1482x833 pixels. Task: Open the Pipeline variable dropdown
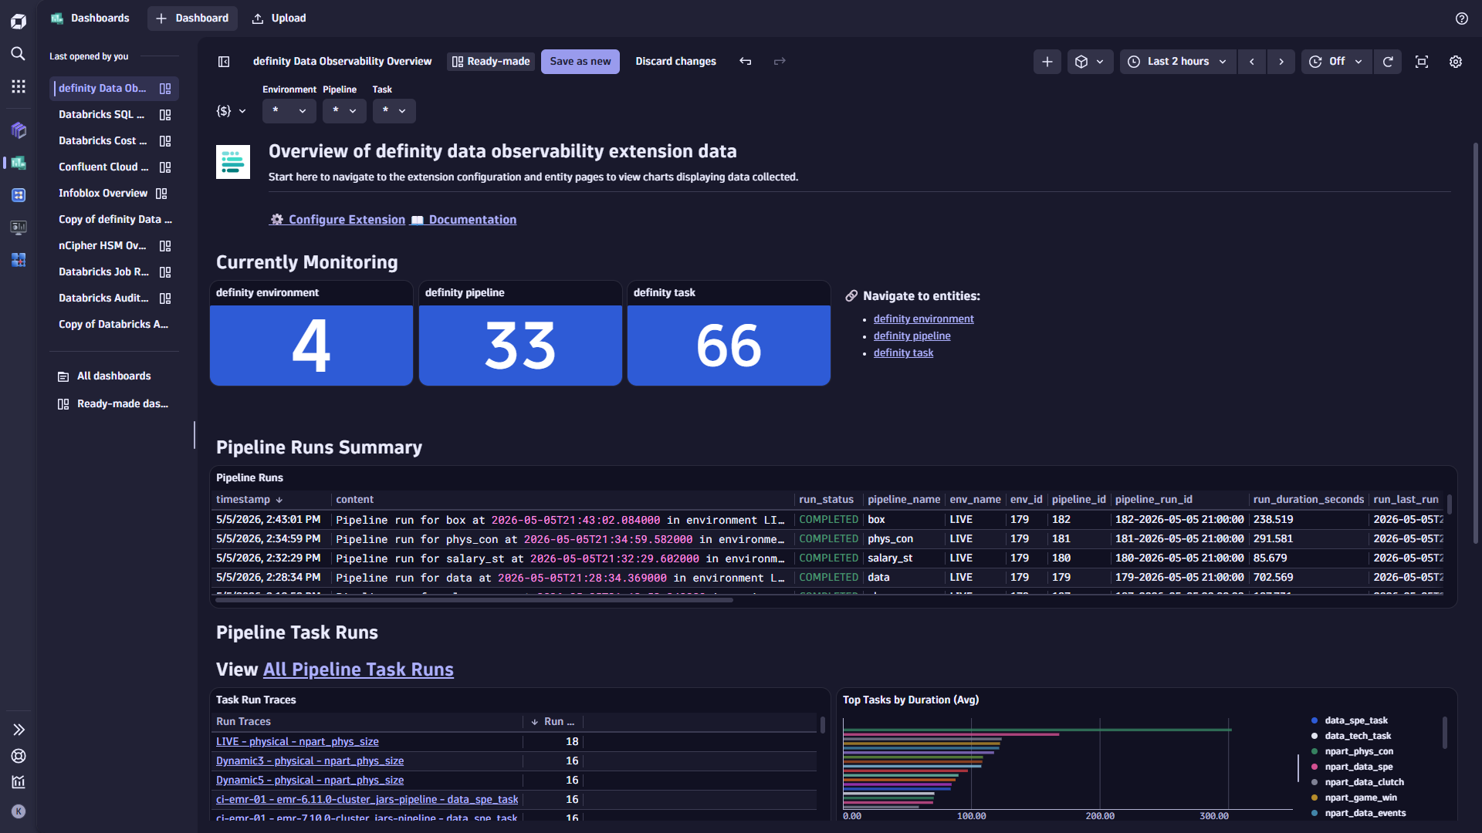(344, 111)
